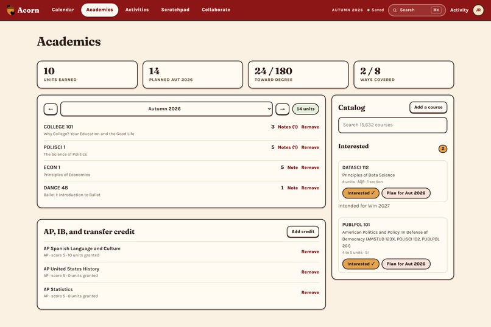Add a Note to ECON 1
The height and width of the screenshot is (327, 491).
coord(292,167)
